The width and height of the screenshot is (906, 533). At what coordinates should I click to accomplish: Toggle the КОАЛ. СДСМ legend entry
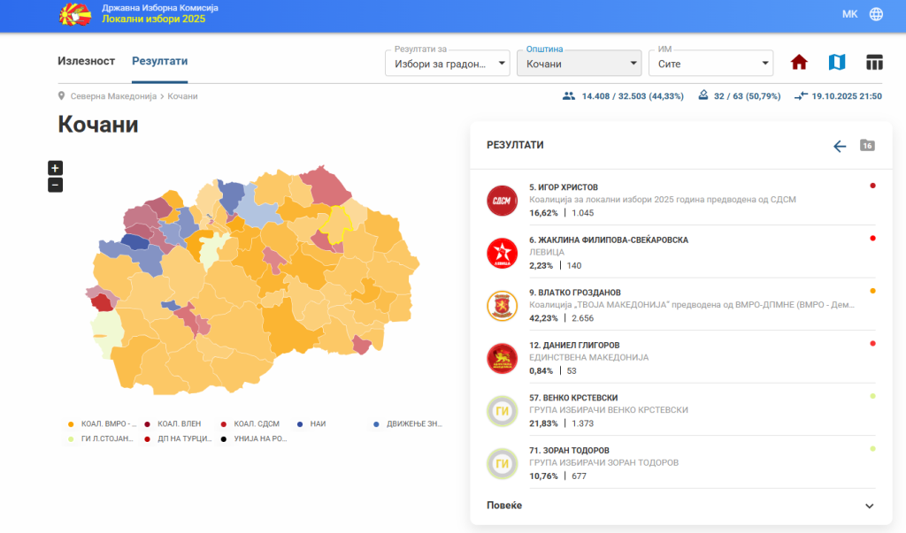tap(250, 424)
